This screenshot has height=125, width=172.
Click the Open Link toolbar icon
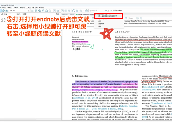pos(54,11)
